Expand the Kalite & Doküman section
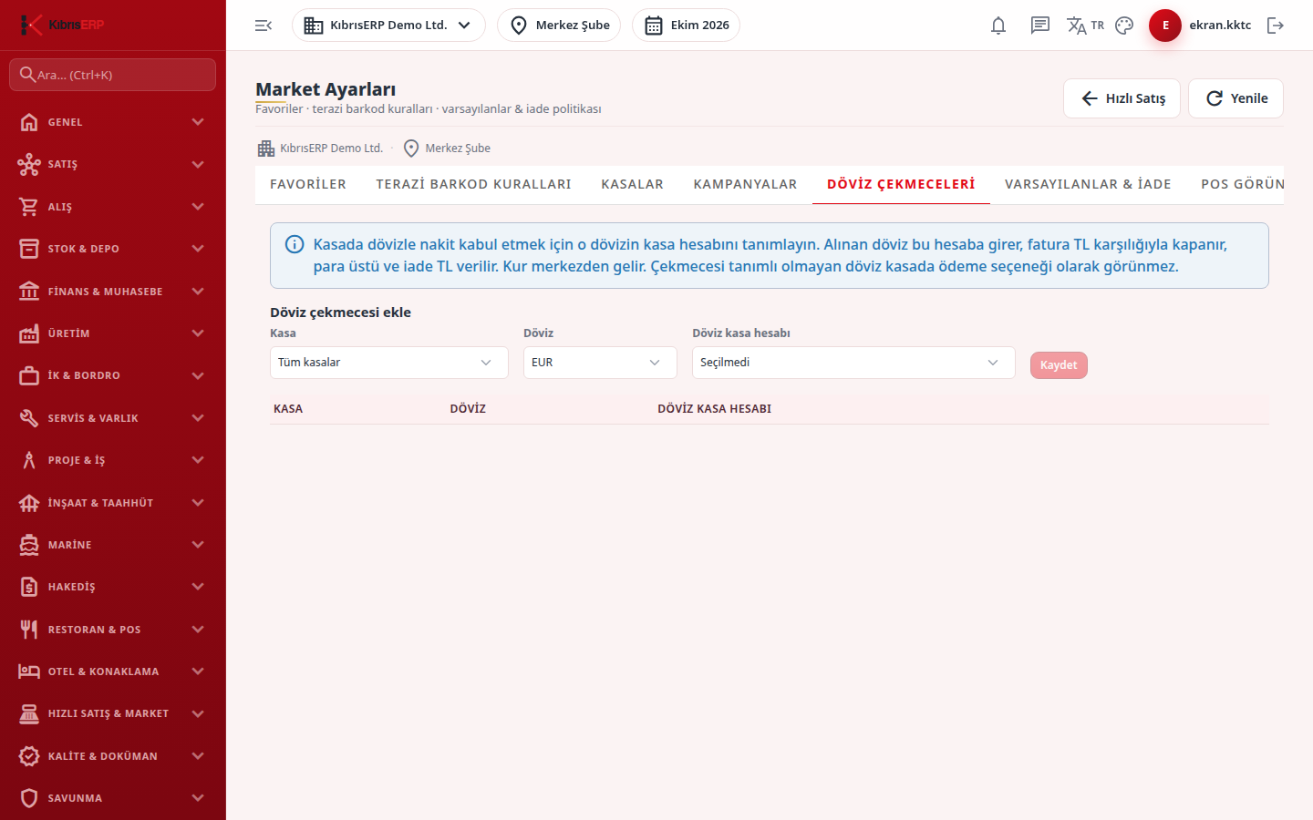Image resolution: width=1313 pixels, height=820 pixels. (x=113, y=756)
